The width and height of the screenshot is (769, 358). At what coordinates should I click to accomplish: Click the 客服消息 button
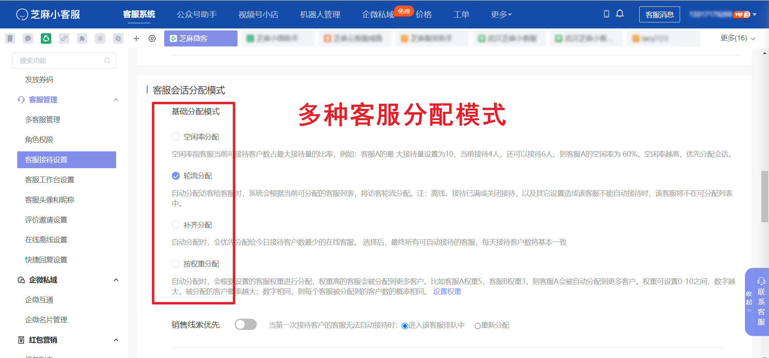coord(659,14)
